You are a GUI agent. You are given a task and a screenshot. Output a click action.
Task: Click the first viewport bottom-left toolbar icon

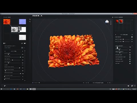coord(33,83)
